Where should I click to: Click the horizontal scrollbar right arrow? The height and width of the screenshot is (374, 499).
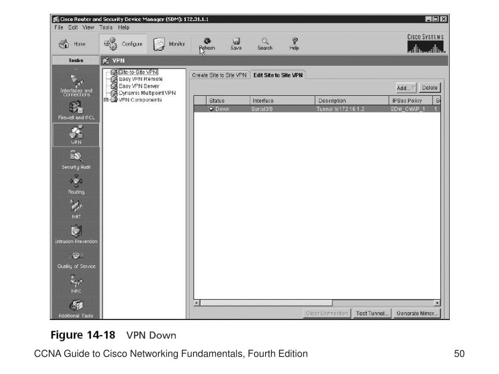click(437, 303)
